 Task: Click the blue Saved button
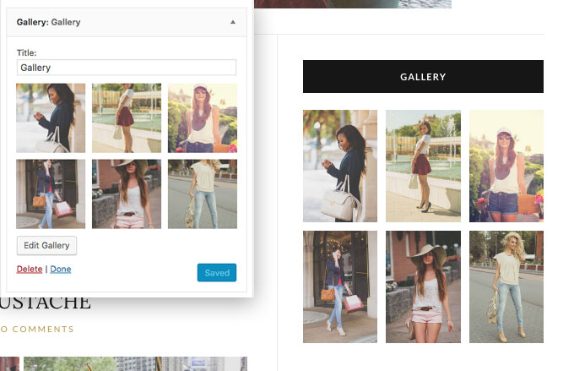(x=217, y=273)
